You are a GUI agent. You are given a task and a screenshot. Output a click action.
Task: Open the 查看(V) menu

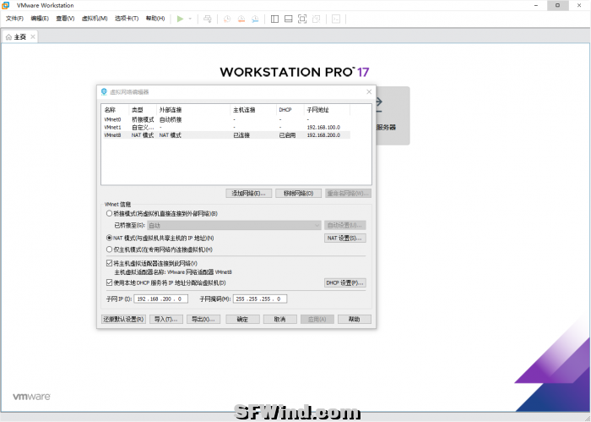point(65,18)
